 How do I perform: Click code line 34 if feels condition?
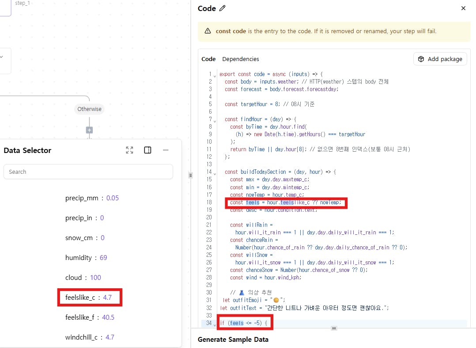tap(244, 323)
